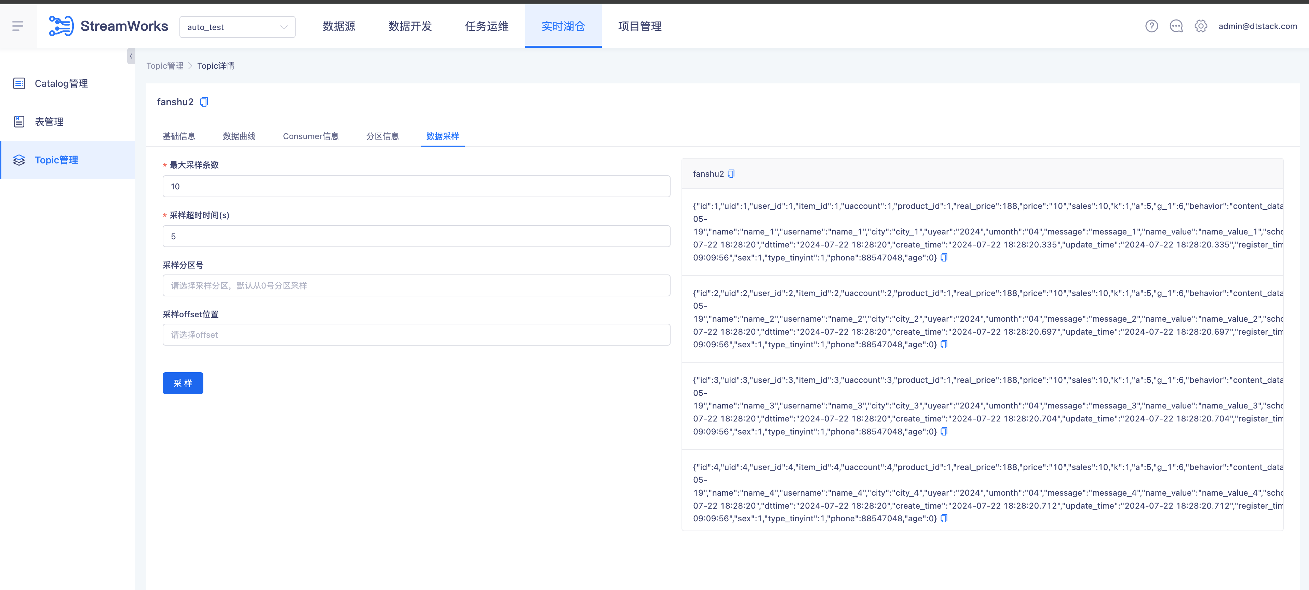Open 表管理 in the sidebar

[x=68, y=121]
